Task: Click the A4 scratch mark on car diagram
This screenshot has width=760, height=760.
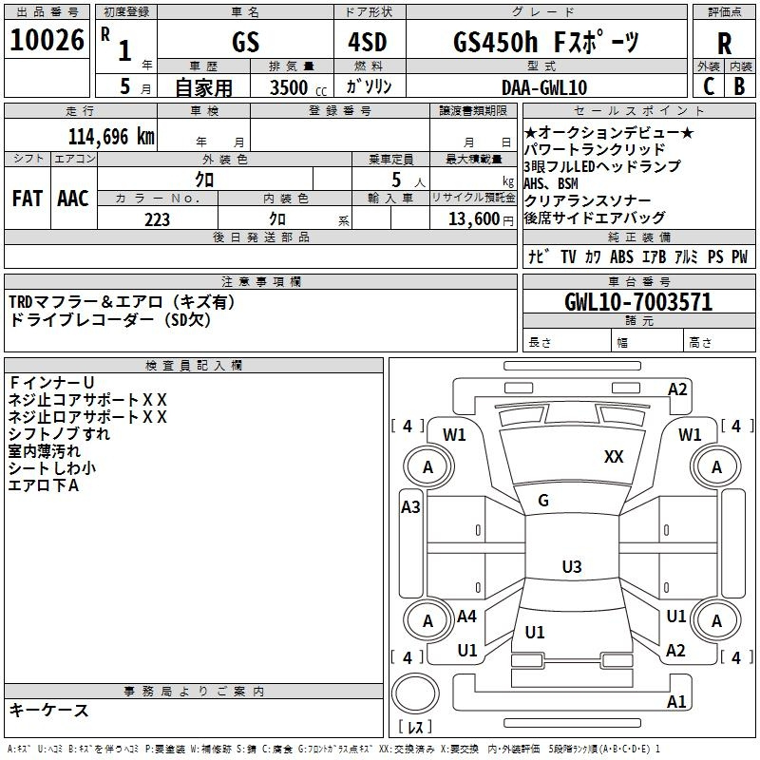Action: click(x=466, y=617)
